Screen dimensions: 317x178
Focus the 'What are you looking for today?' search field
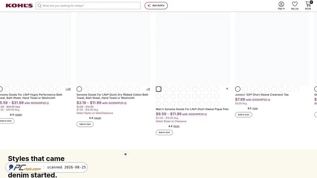tap(88, 6)
